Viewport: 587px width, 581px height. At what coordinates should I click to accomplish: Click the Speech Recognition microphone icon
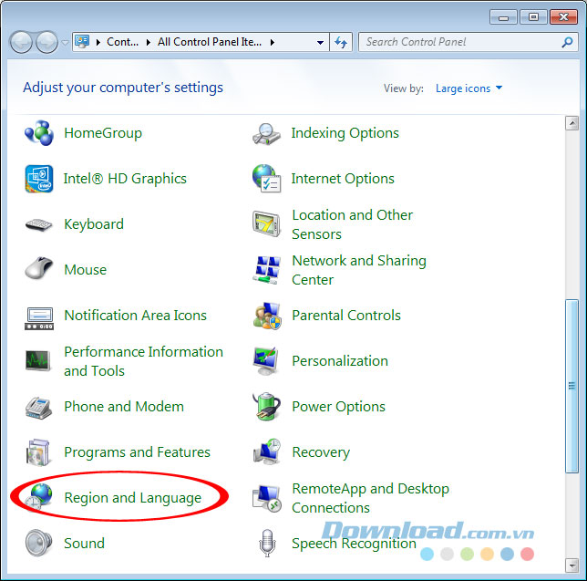(x=267, y=544)
